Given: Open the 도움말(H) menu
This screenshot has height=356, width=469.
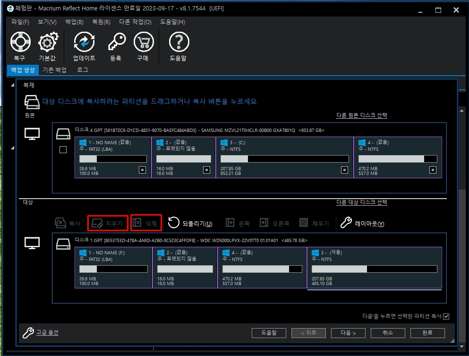Looking at the screenshot, I should [172, 22].
